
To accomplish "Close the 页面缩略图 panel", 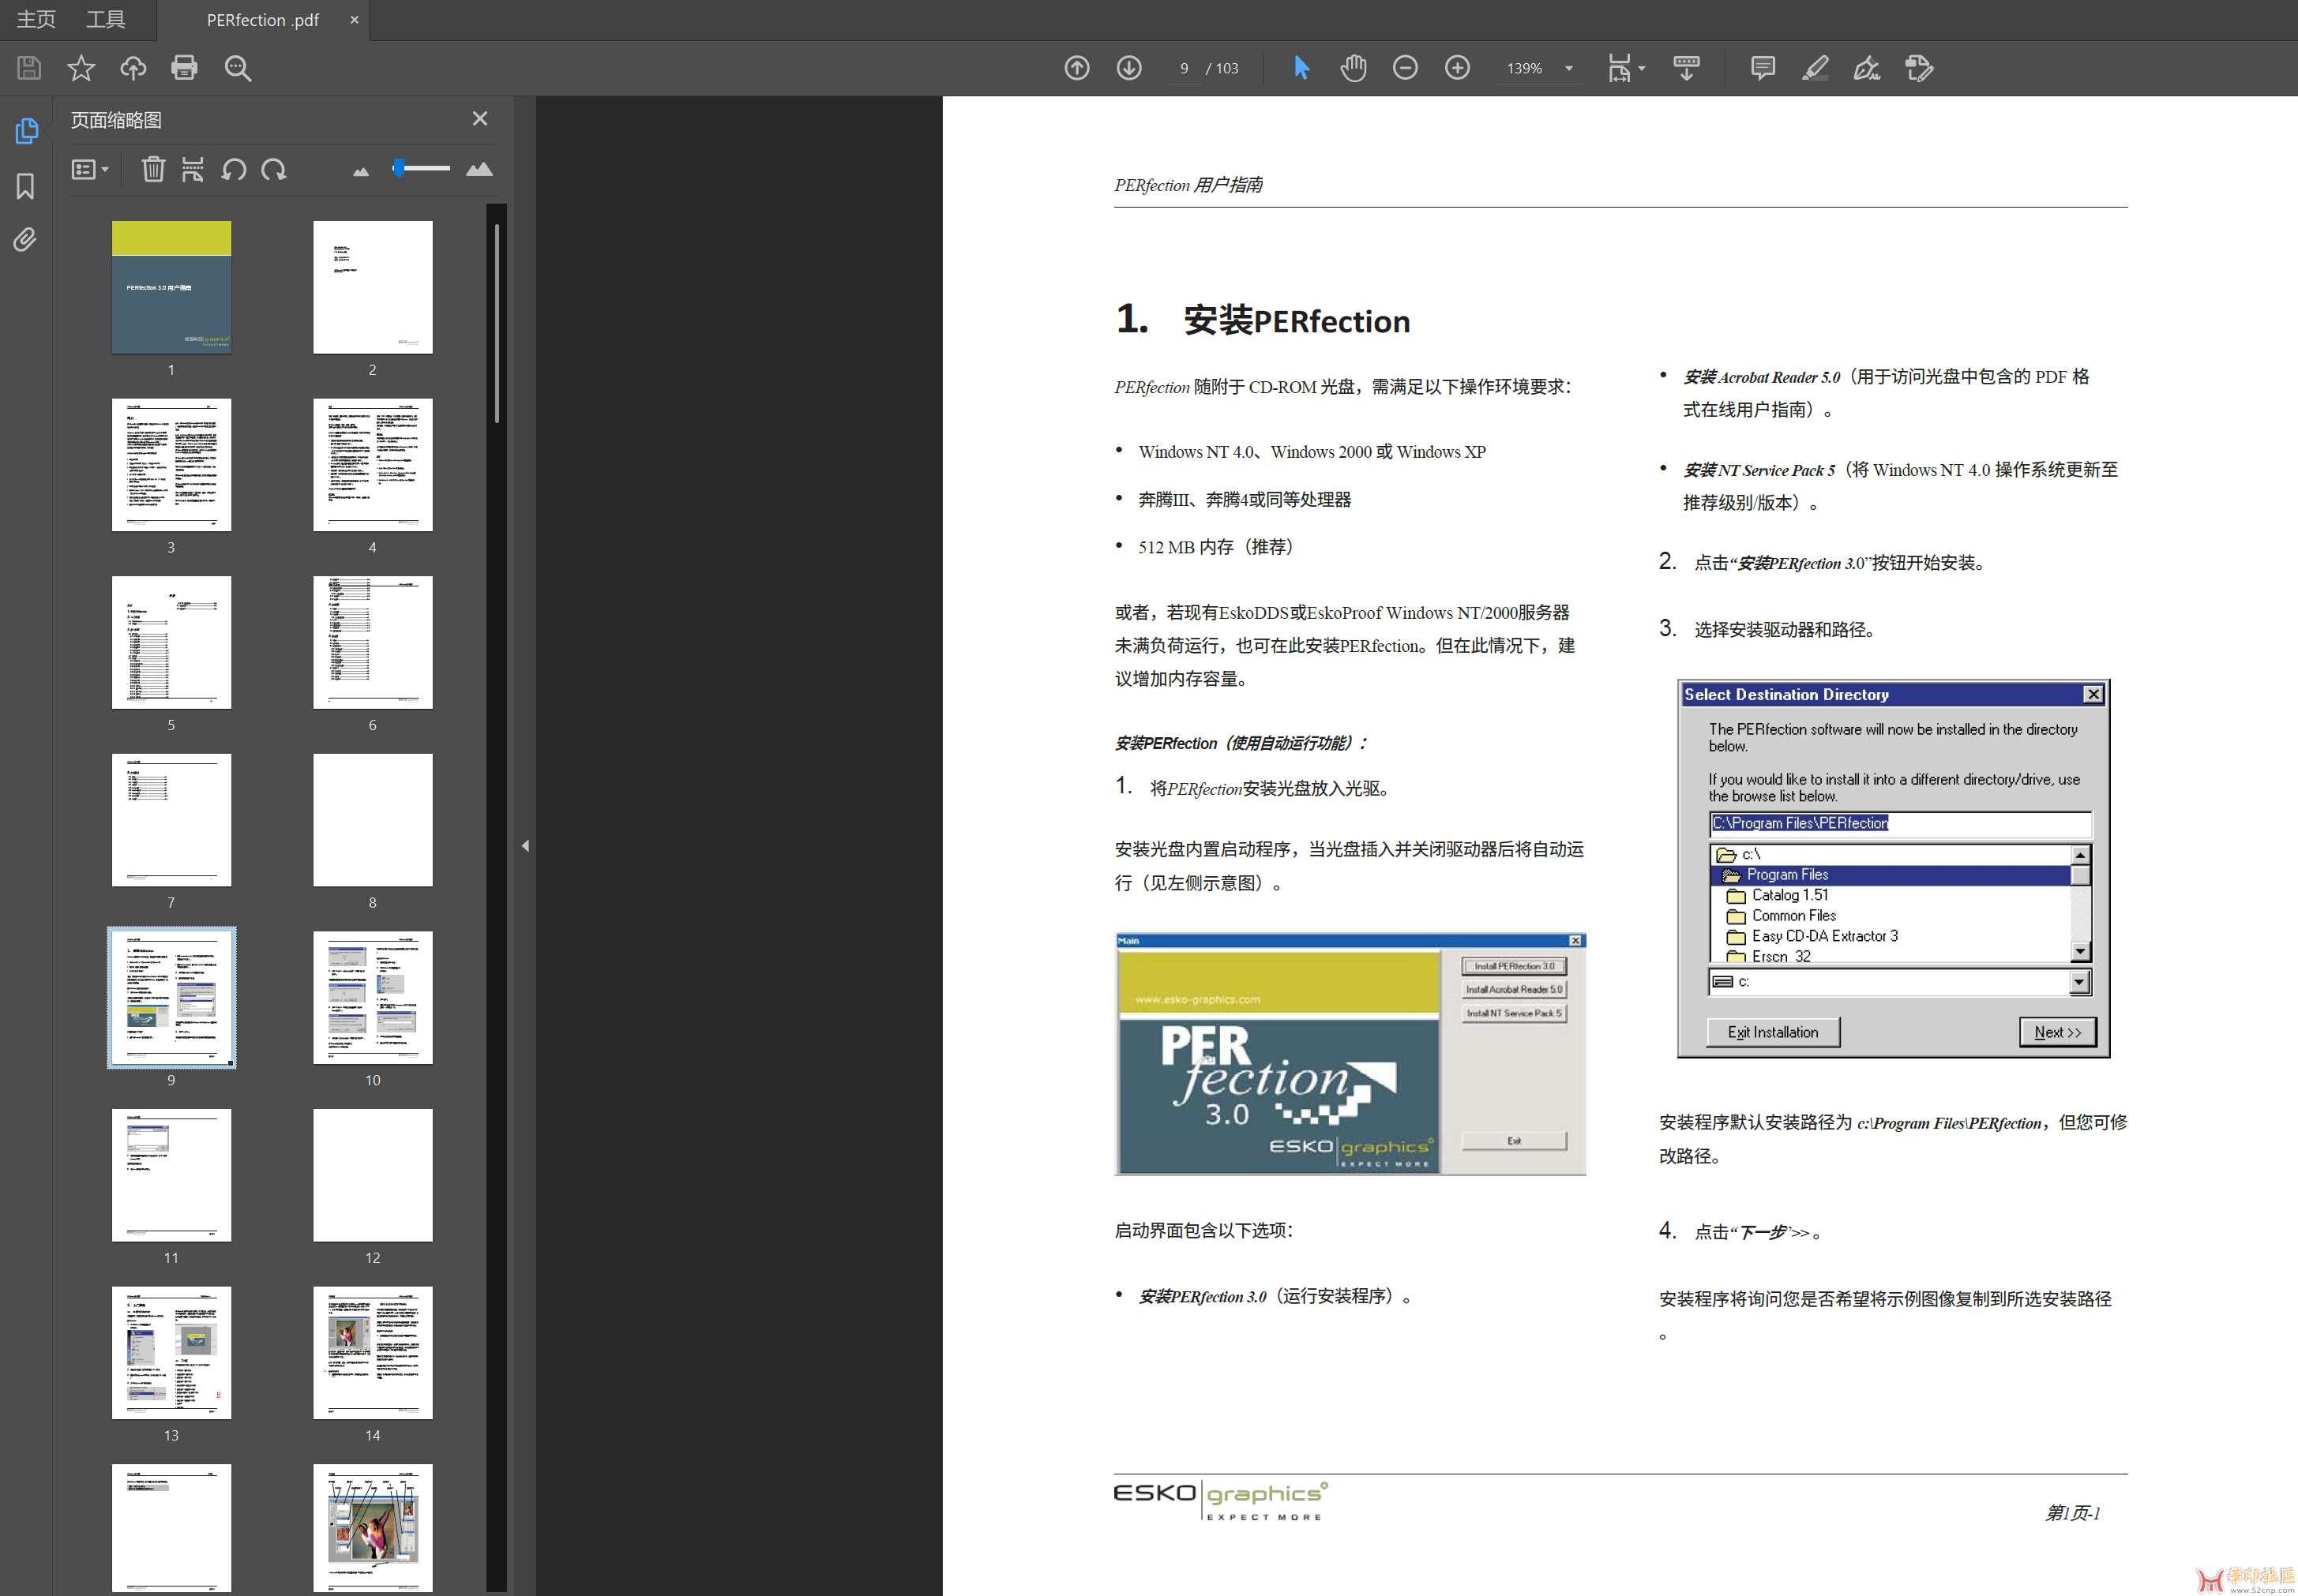I will click(480, 119).
